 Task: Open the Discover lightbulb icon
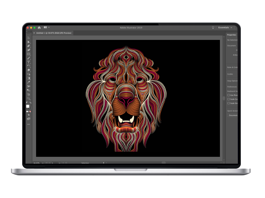tap(213, 27)
